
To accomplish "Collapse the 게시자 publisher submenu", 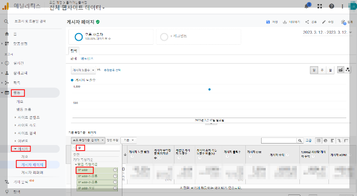I will pos(23,149).
